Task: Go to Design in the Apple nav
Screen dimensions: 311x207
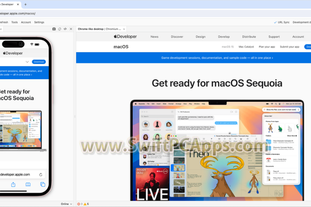Action: [x=200, y=37]
